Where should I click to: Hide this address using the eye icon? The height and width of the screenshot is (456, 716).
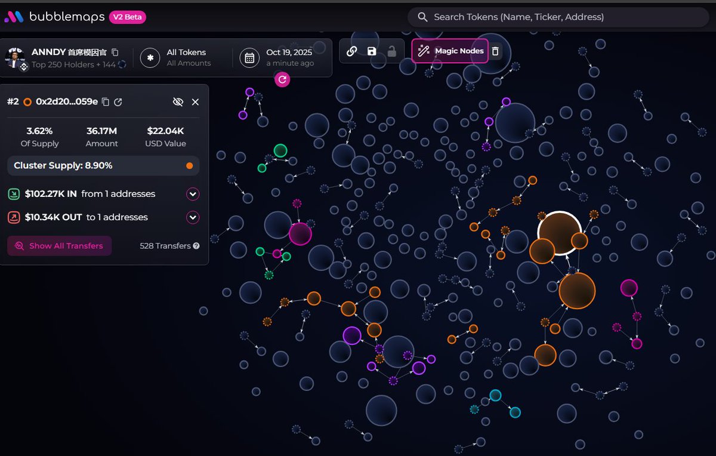pyautogui.click(x=178, y=102)
